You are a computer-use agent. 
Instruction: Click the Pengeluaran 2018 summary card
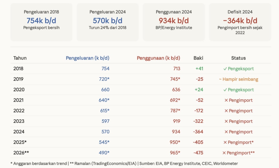[x=41, y=22]
